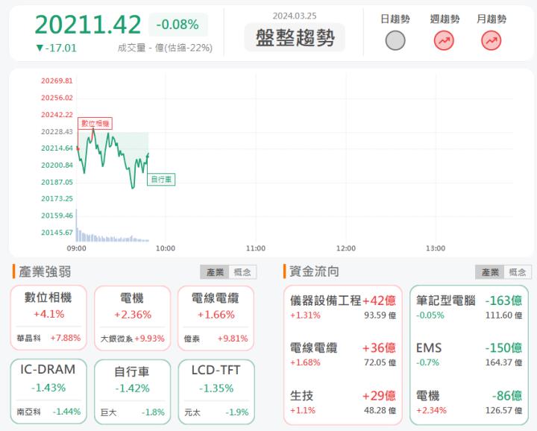Click the 數位相機 marker label on chart
The image size is (537, 431).
pos(95,123)
